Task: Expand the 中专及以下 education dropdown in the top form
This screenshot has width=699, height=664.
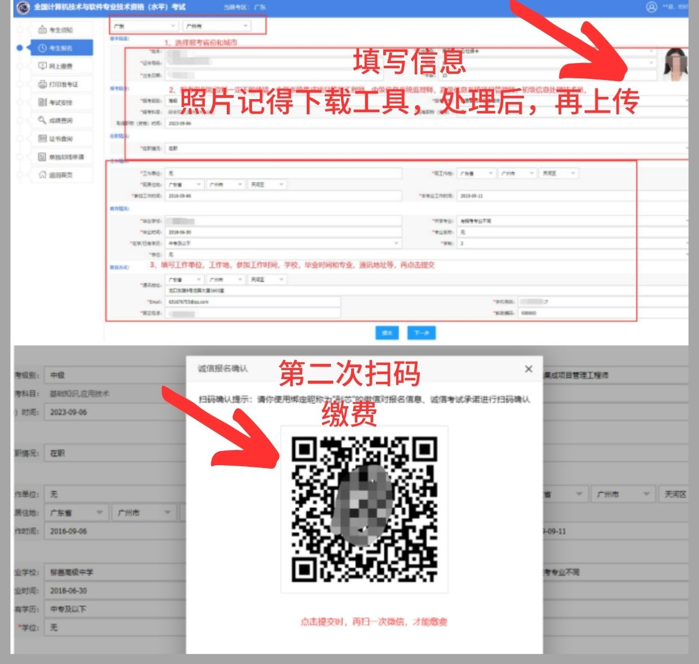Action: [x=283, y=243]
